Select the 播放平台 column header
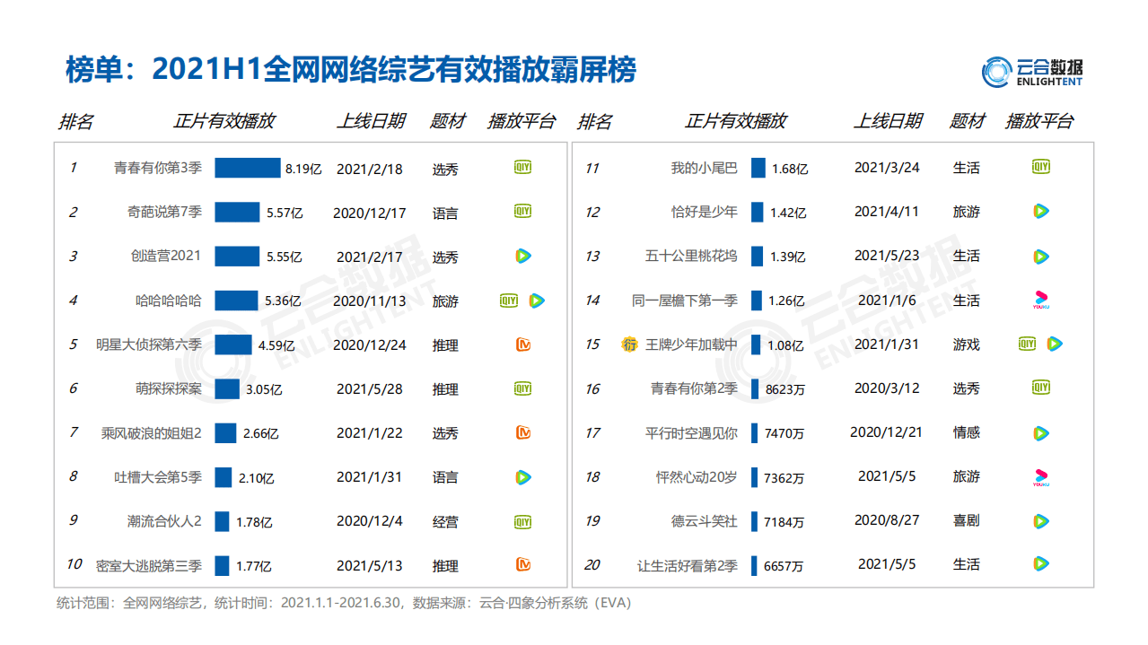This screenshot has width=1148, height=645. (x=519, y=119)
